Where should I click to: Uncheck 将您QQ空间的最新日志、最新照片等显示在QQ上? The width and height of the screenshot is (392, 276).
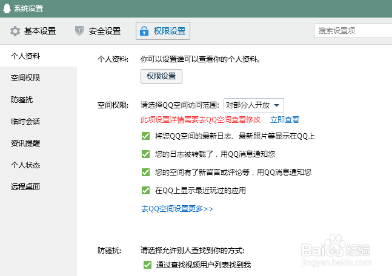point(146,136)
